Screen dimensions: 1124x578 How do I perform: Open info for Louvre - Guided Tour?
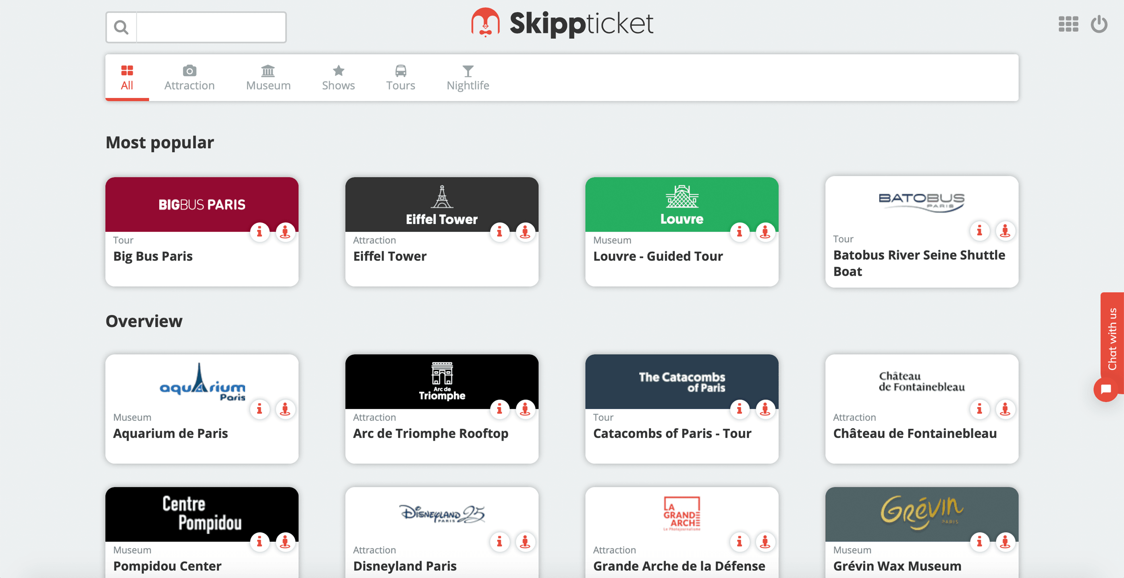pos(740,232)
